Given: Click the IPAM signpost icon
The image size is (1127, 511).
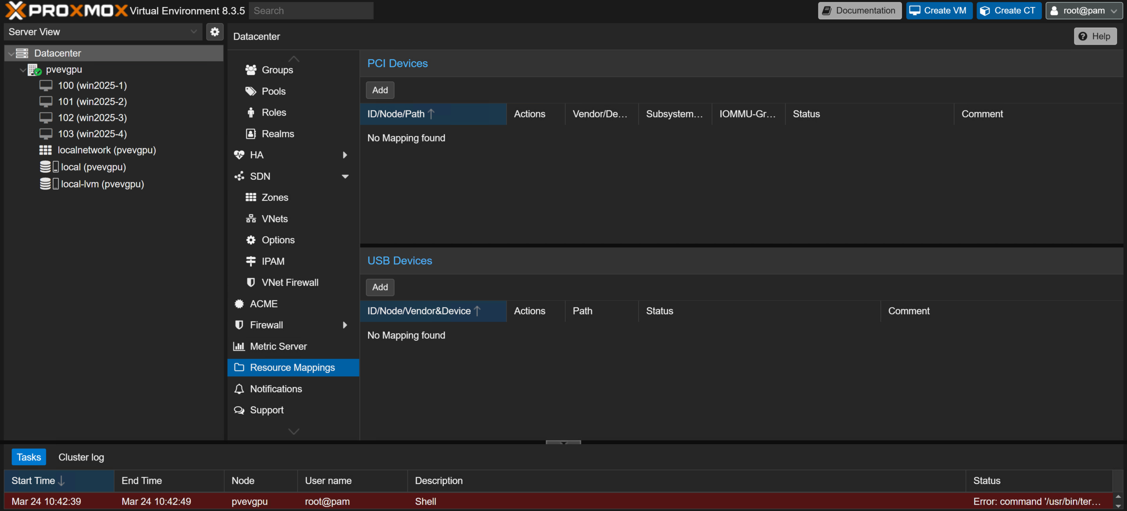Looking at the screenshot, I should (251, 261).
